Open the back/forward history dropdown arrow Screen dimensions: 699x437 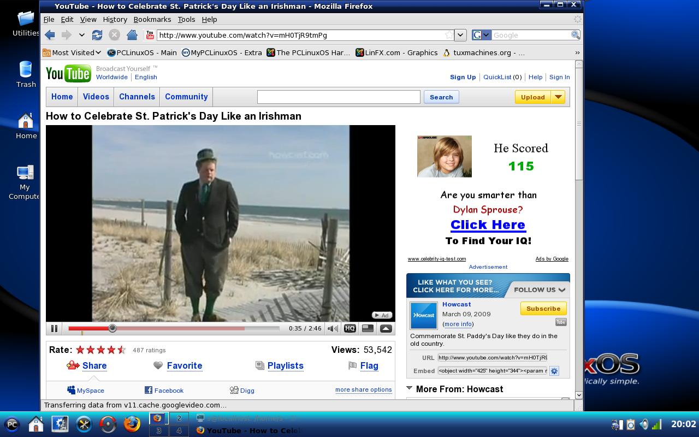(x=81, y=35)
